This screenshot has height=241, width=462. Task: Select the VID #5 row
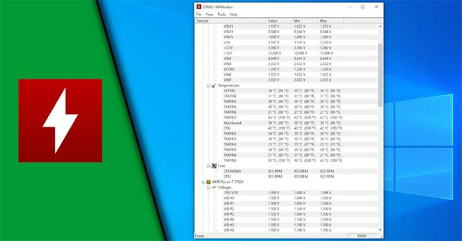coord(286,225)
